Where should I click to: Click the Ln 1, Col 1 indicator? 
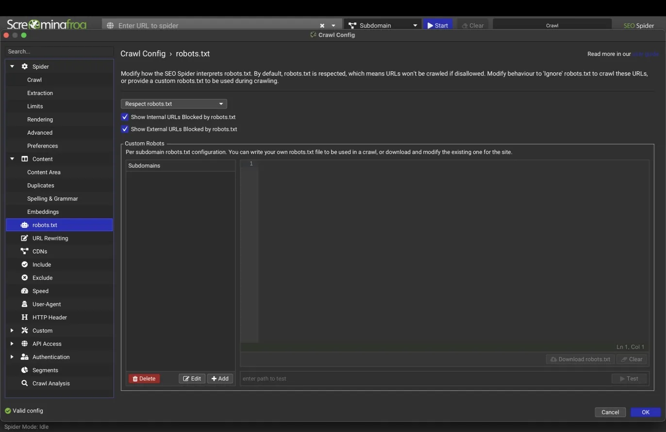coord(631,347)
